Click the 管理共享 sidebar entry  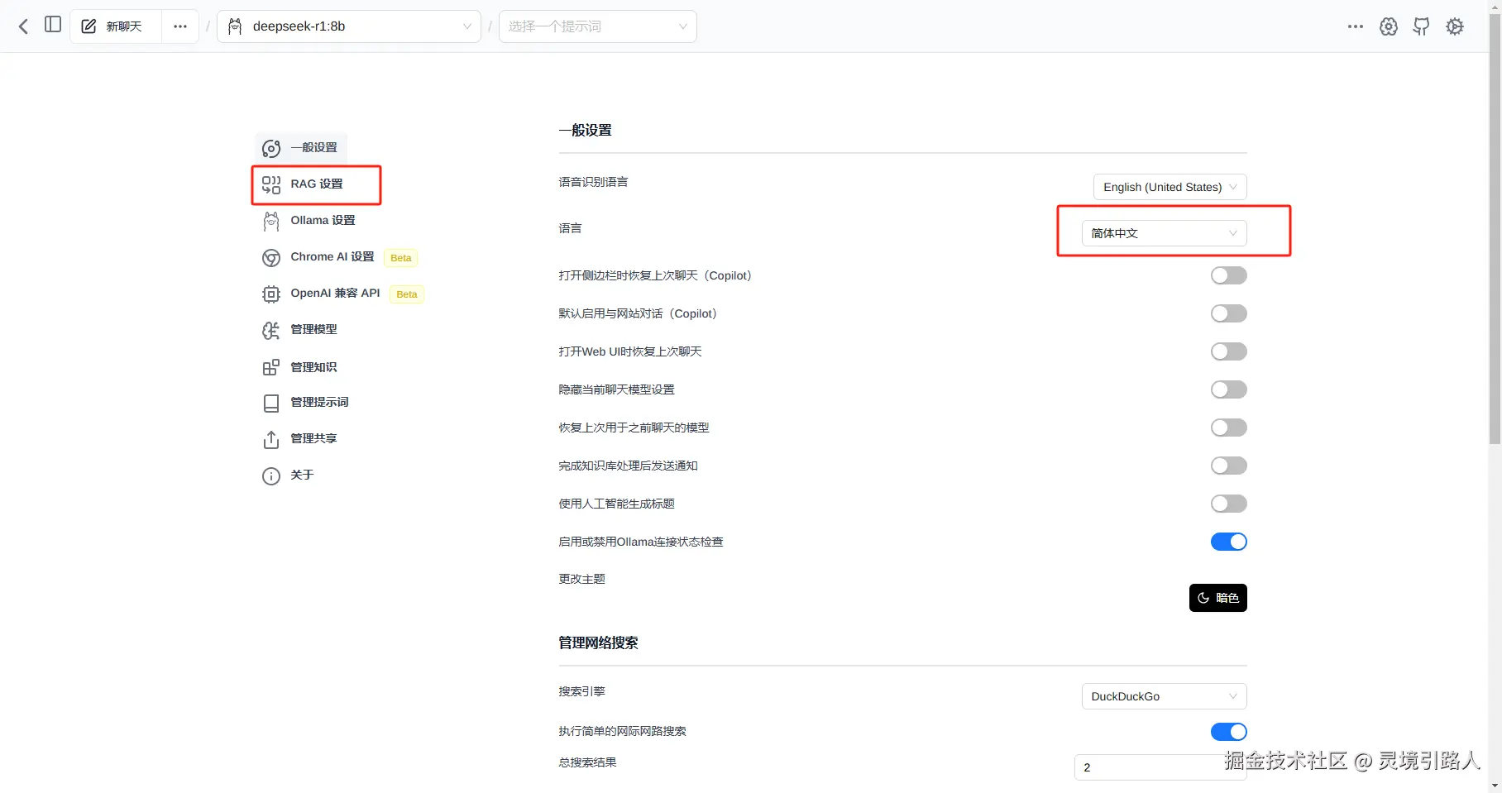pyautogui.click(x=313, y=438)
